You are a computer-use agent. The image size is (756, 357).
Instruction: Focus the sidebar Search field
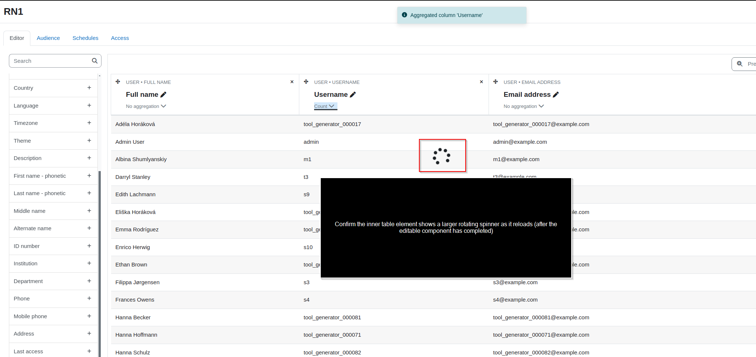(55, 61)
